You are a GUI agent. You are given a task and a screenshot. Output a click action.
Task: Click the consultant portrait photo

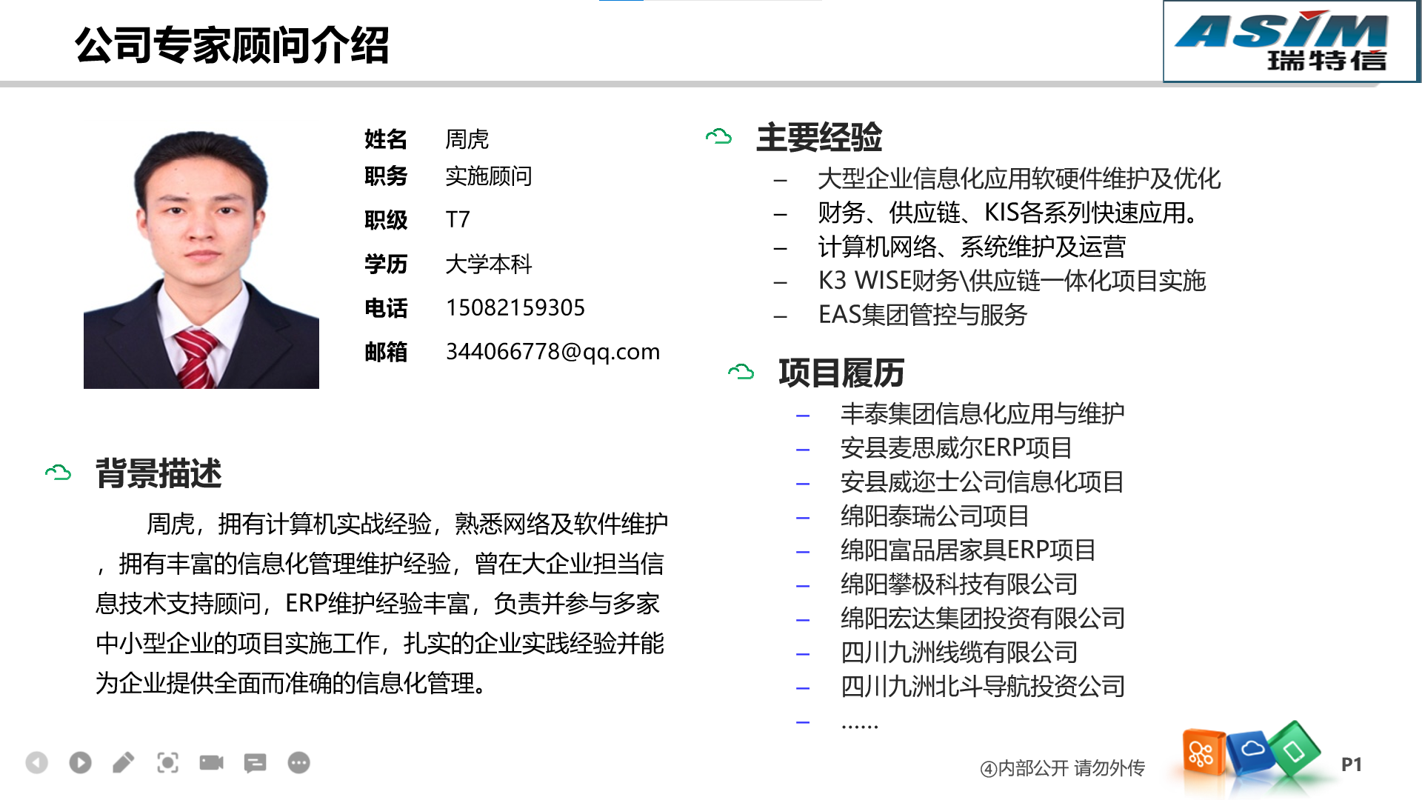click(201, 259)
